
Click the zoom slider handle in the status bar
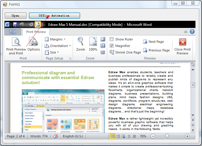[x=167, y=136]
